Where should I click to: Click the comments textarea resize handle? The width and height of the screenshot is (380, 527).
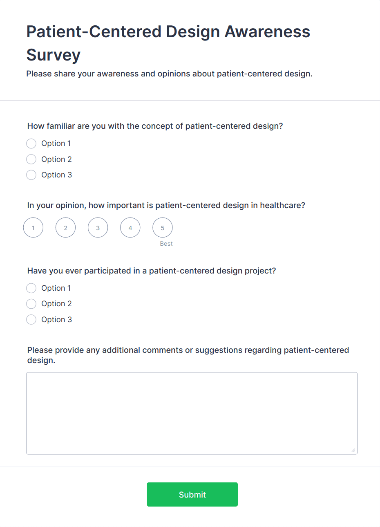pyautogui.click(x=354, y=450)
